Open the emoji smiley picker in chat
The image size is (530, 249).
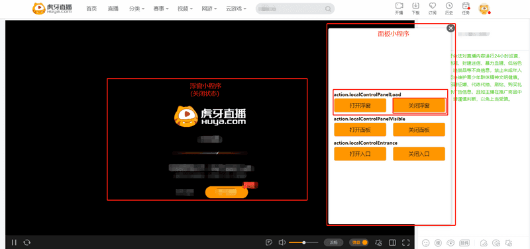point(426,242)
